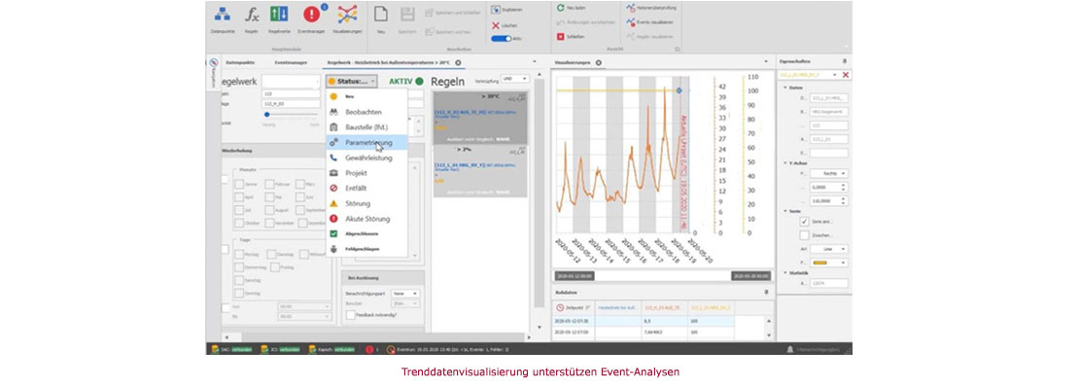
Task: Enable the Feedback notwendig checkbox
Action: pos(350,314)
